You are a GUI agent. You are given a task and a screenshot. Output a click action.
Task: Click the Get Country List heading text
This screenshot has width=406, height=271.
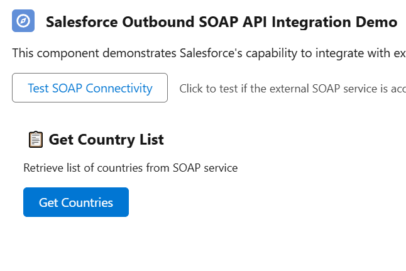(106, 140)
